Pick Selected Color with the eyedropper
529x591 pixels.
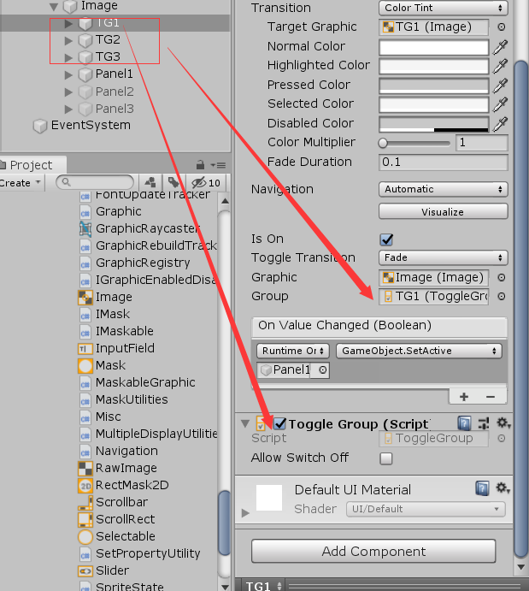500,104
